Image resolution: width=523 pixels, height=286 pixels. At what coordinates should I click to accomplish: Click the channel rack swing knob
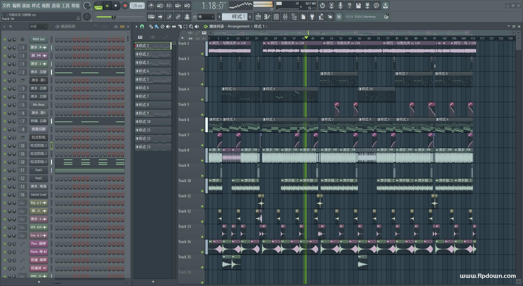pos(96,26)
